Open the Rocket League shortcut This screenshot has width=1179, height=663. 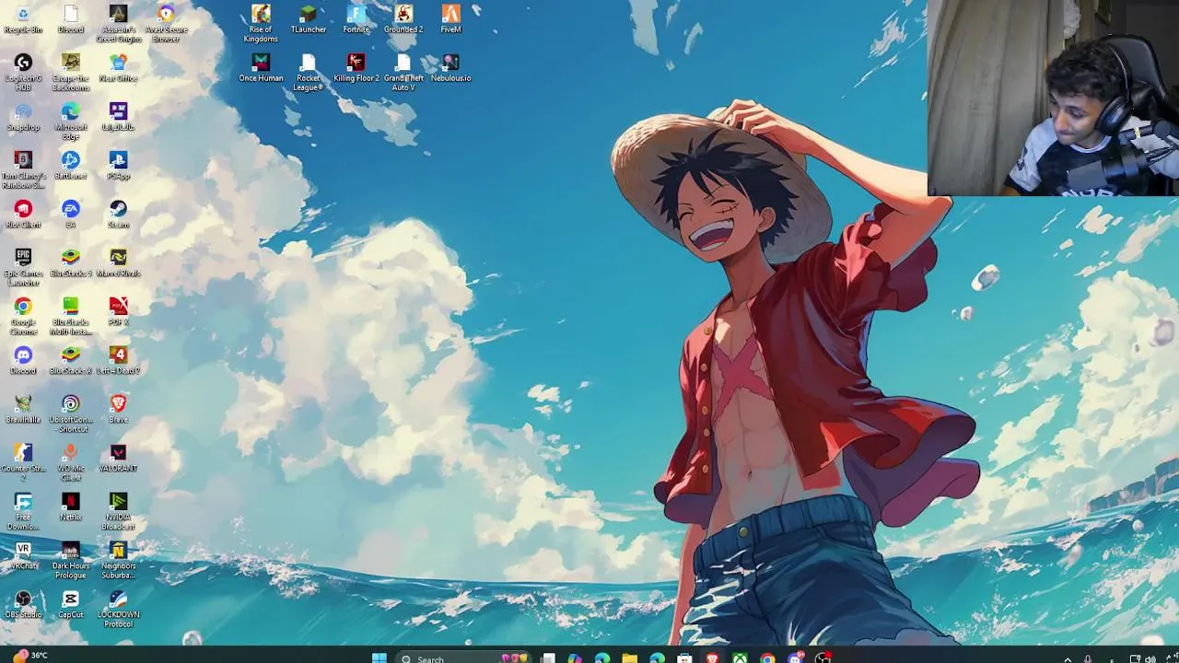pyautogui.click(x=309, y=73)
